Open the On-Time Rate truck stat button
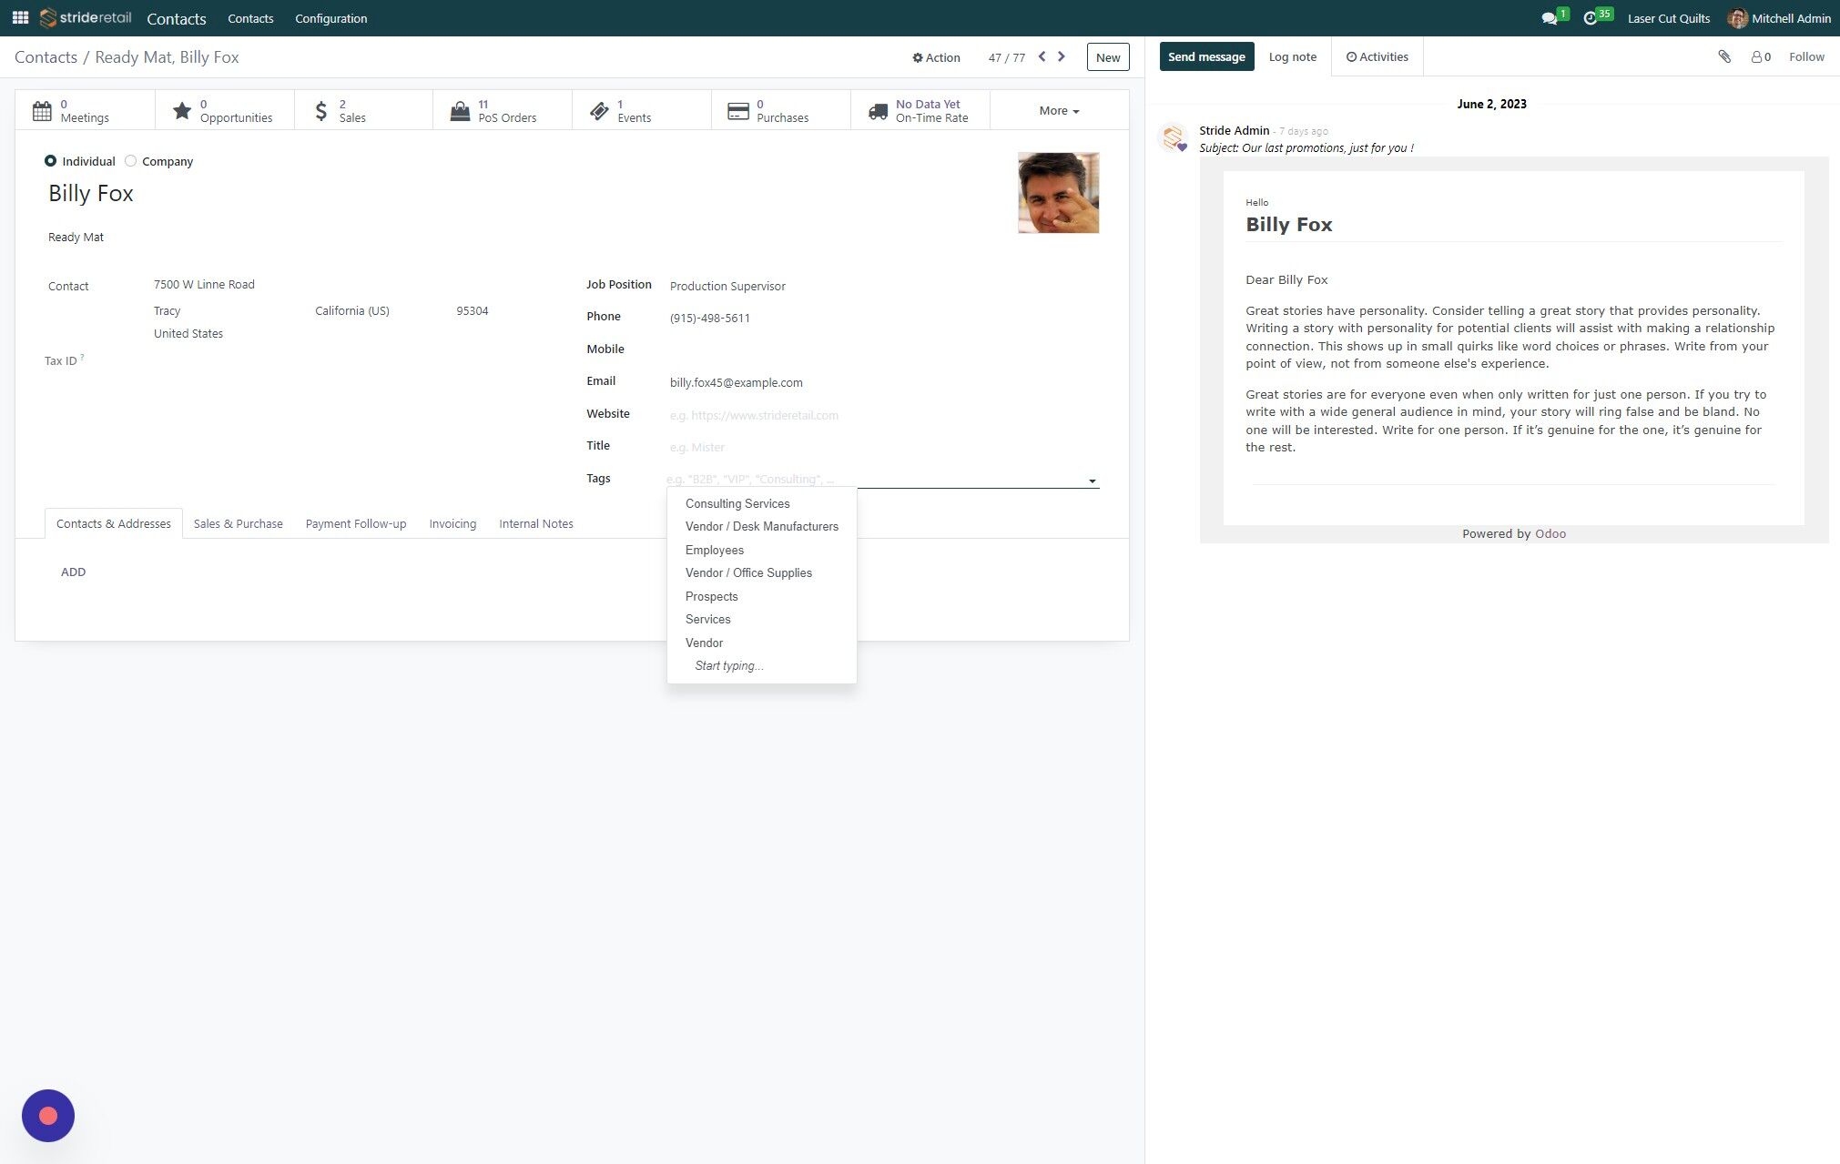This screenshot has width=1840, height=1164. coord(920,111)
